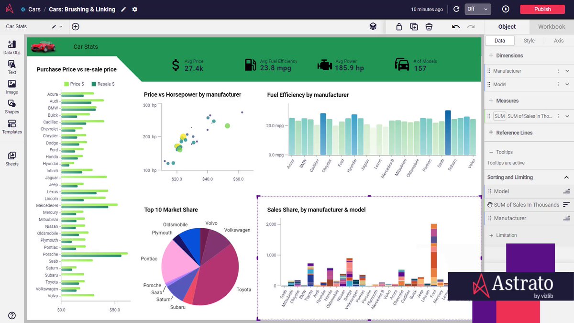Click the Astrato logo in top-left corner
Screen dimensions: 574x323
(10, 9)
